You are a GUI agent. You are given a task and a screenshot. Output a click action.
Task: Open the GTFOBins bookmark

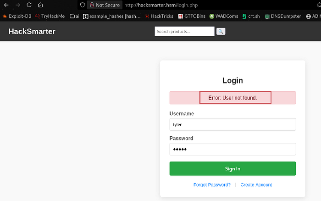192,16
